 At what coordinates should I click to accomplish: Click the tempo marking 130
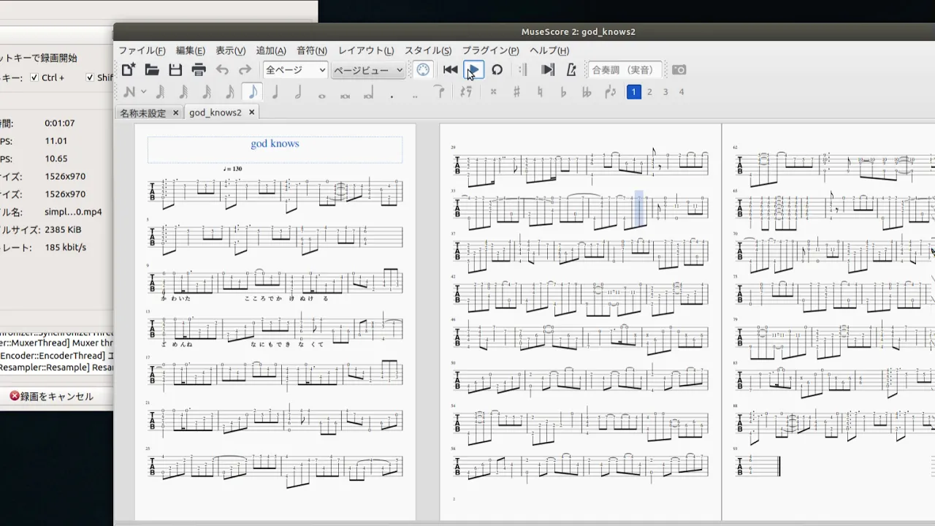click(x=233, y=169)
